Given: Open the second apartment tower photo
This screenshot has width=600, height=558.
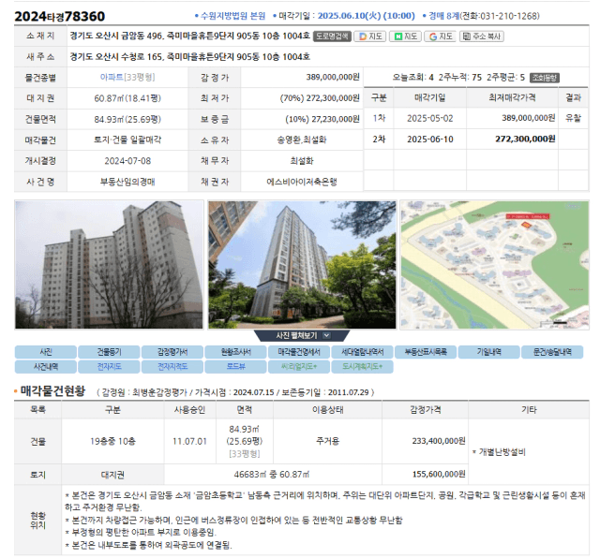Looking at the screenshot, I should [x=302, y=264].
